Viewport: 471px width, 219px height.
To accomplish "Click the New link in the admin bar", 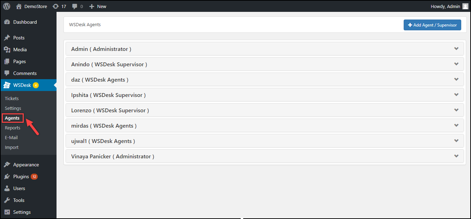I will click(98, 6).
